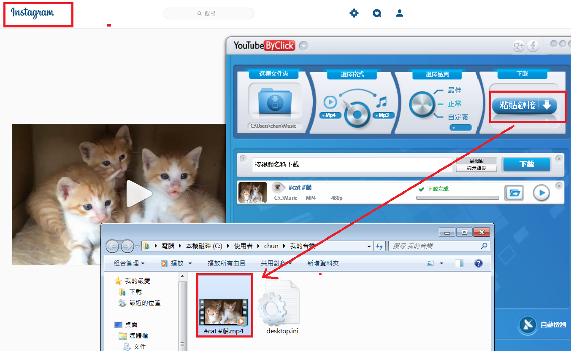
Task: Open the 組合管理 menu in Explorer
Action: pyautogui.click(x=129, y=263)
